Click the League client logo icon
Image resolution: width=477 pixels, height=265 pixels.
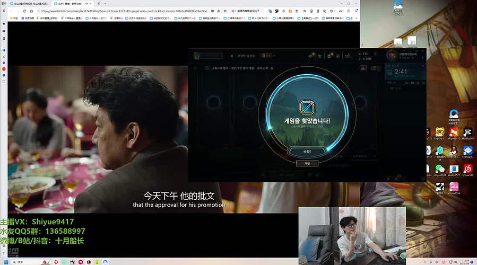click(x=197, y=56)
